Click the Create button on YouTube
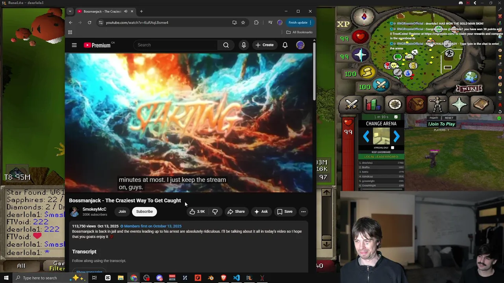The image size is (504, 283). [264, 45]
